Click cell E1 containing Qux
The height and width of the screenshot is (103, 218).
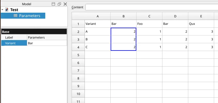pyautogui.click(x=201, y=24)
